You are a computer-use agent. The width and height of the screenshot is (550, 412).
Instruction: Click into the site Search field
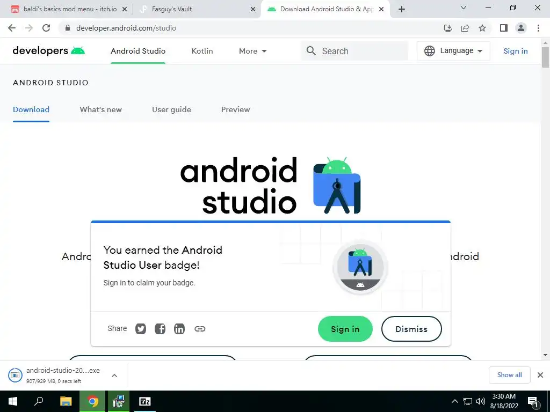pyautogui.click(x=354, y=51)
